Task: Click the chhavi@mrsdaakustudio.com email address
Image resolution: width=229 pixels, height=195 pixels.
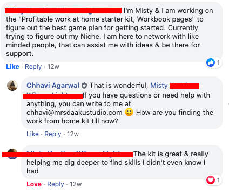Action: pyautogui.click(x=75, y=113)
